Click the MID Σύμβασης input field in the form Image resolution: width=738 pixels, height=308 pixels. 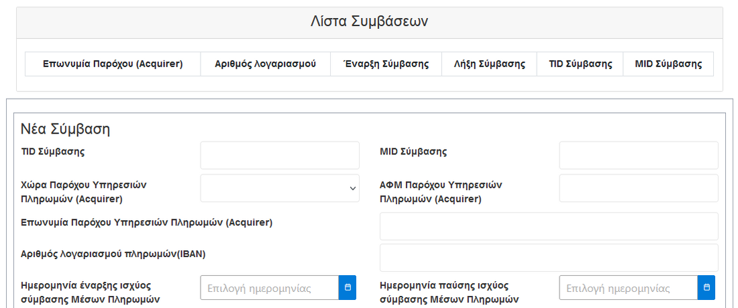(x=638, y=156)
